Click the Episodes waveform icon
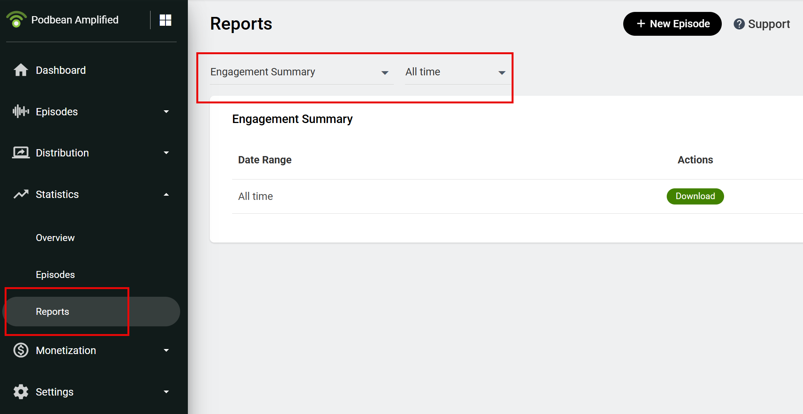 (21, 111)
